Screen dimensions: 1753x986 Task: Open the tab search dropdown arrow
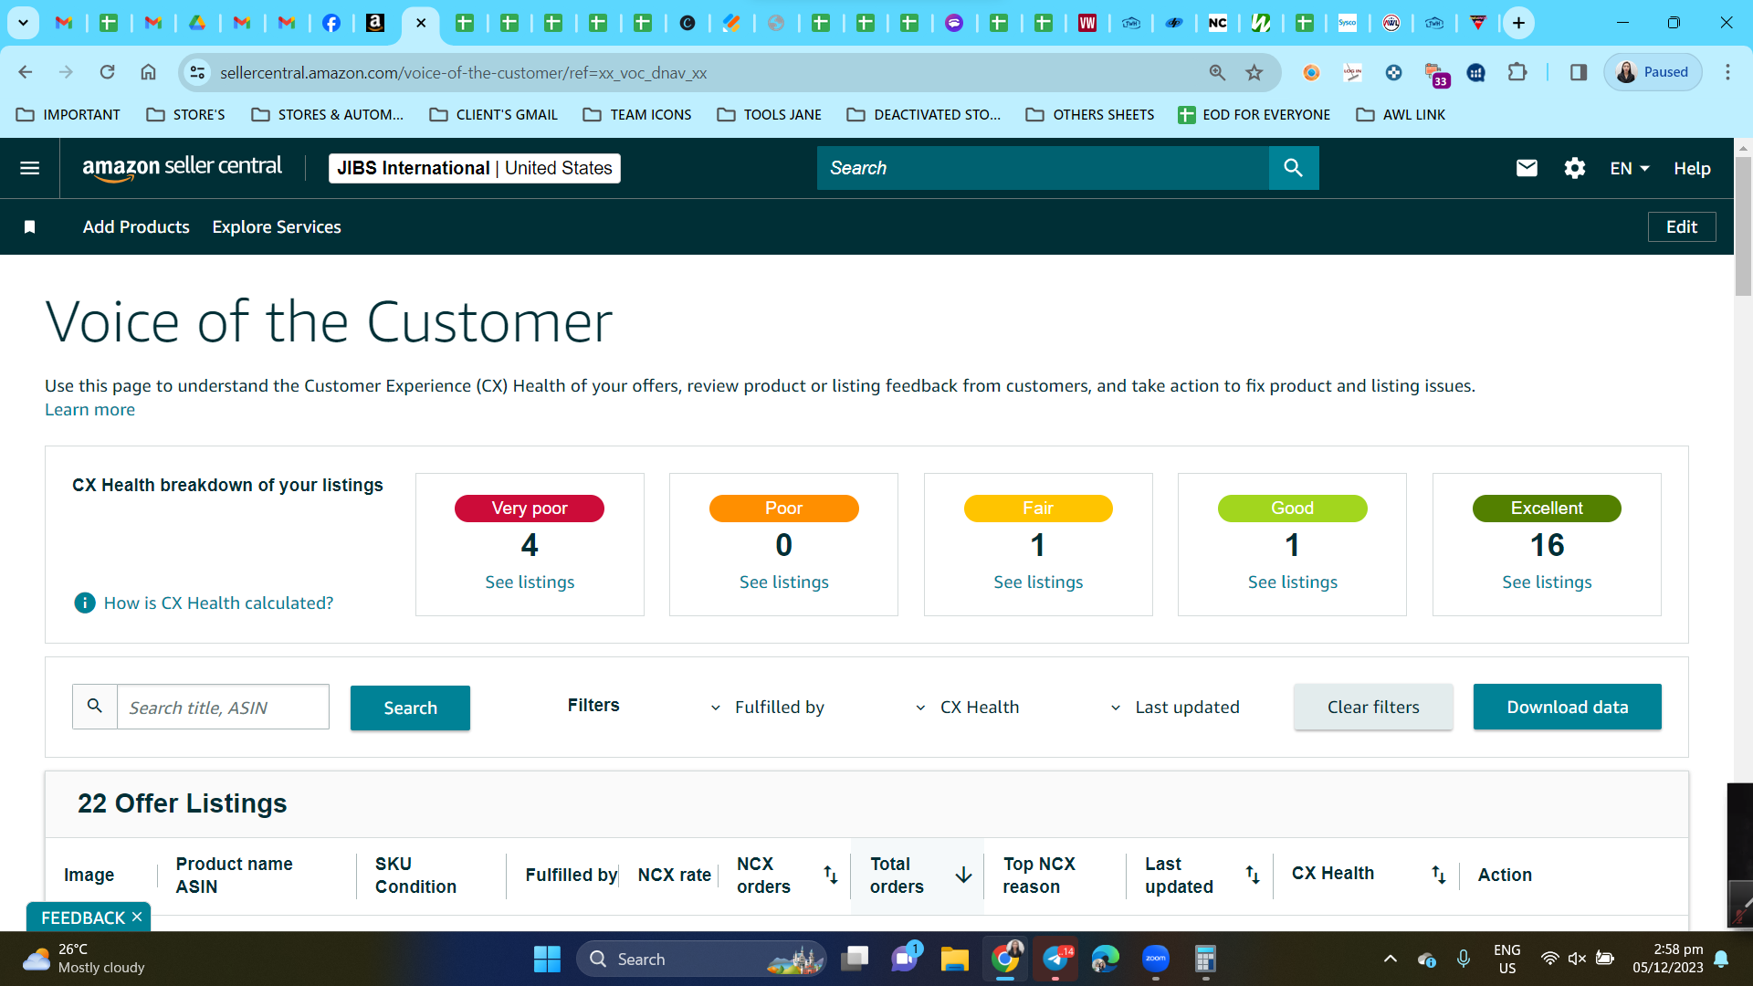point(23,23)
